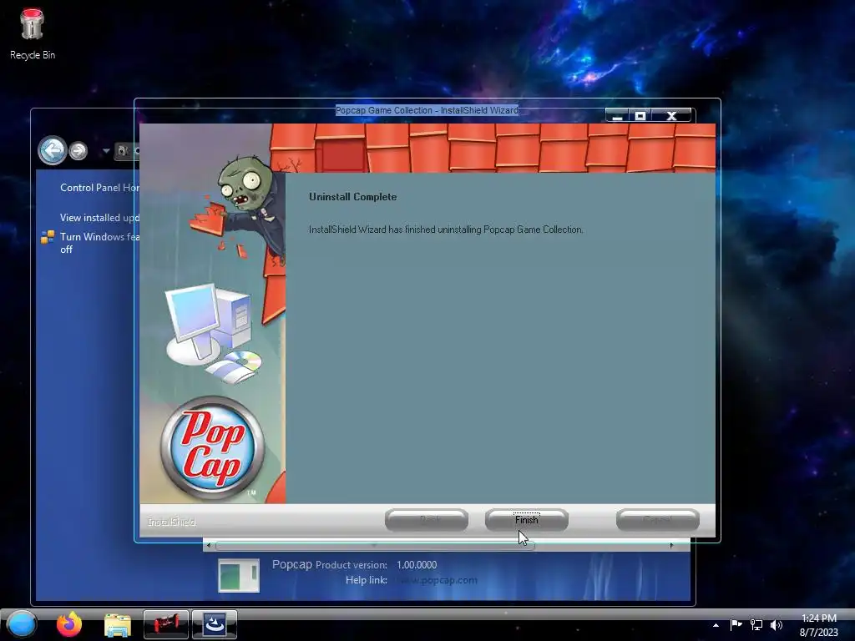Click product version value 1.00.0000
The height and width of the screenshot is (641, 855).
click(x=417, y=565)
